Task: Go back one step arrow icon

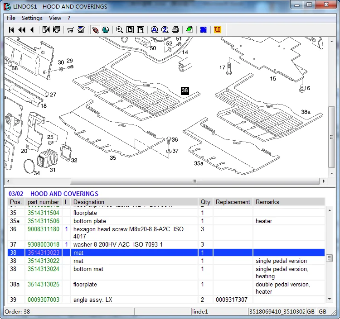Action: 31,30
